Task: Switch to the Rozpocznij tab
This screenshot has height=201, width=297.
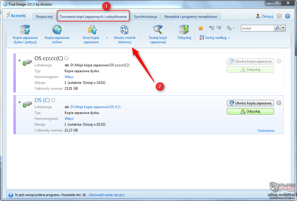Action: click(44, 16)
